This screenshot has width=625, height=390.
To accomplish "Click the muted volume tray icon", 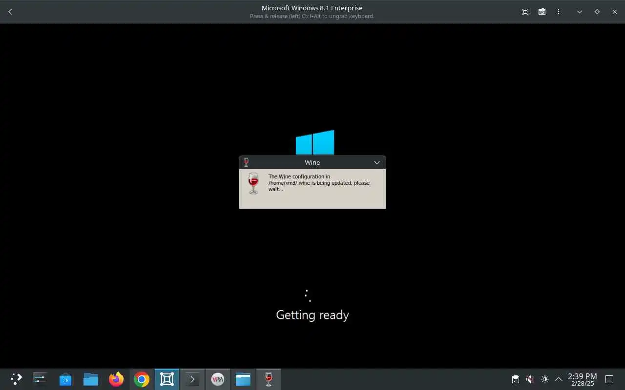I will point(530,379).
